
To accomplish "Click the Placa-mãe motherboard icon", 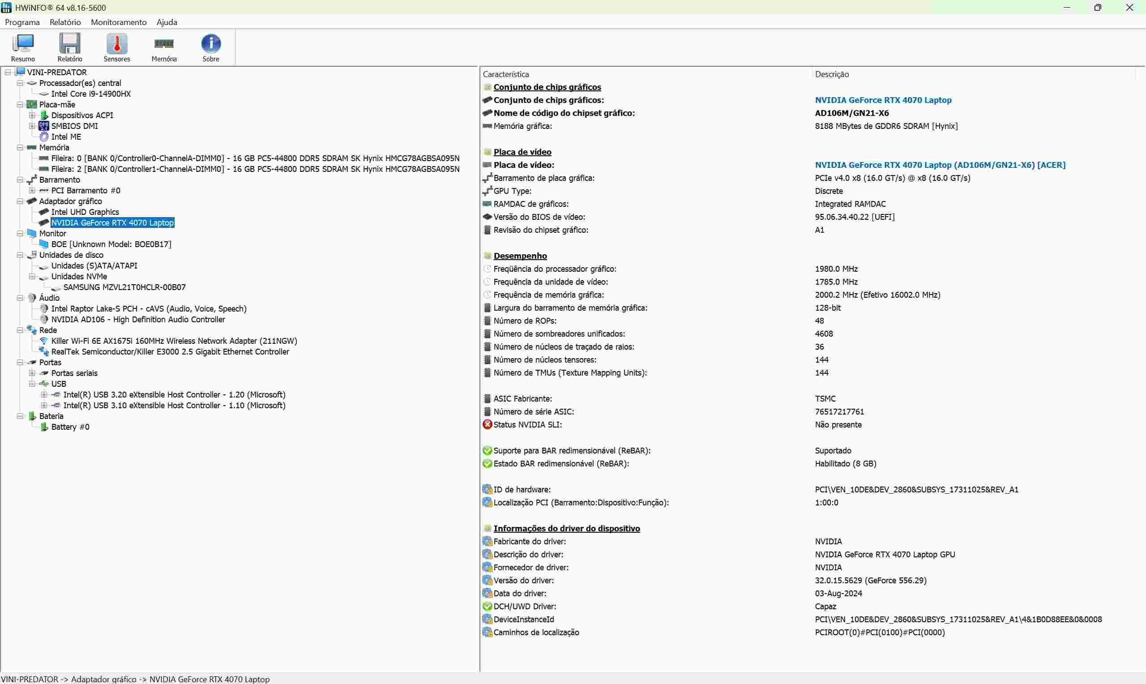I will (31, 104).
